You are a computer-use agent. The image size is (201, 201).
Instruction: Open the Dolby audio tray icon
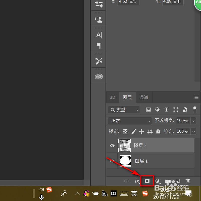point(114,193)
